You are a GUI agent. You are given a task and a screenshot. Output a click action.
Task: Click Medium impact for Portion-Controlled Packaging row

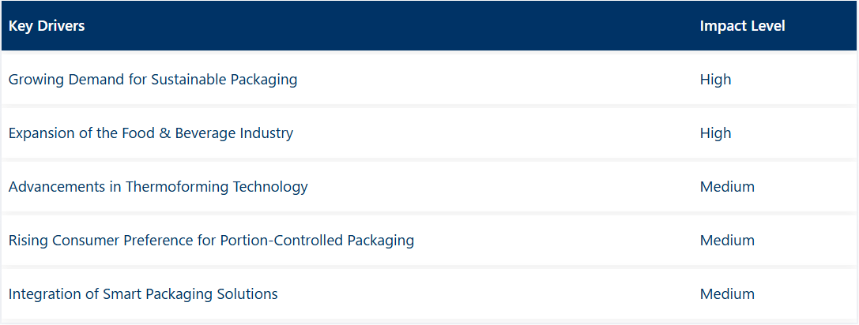pyautogui.click(x=727, y=240)
